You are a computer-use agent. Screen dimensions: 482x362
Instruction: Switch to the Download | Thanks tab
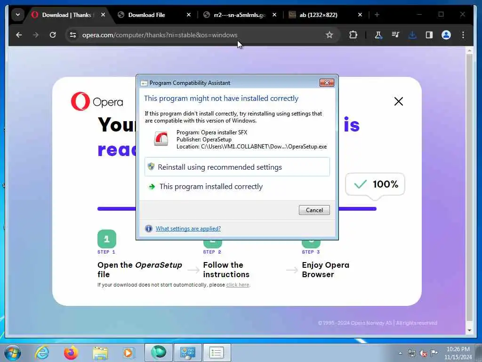pyautogui.click(x=69, y=15)
